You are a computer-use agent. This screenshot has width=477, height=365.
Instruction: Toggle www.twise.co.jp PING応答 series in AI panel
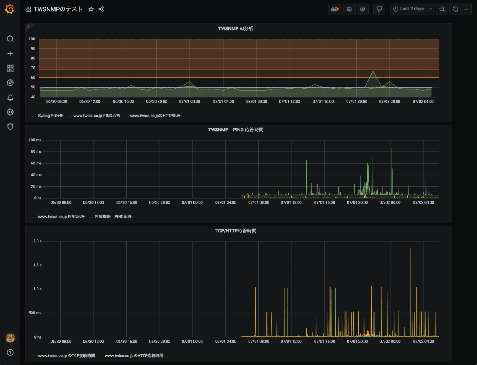pos(97,116)
